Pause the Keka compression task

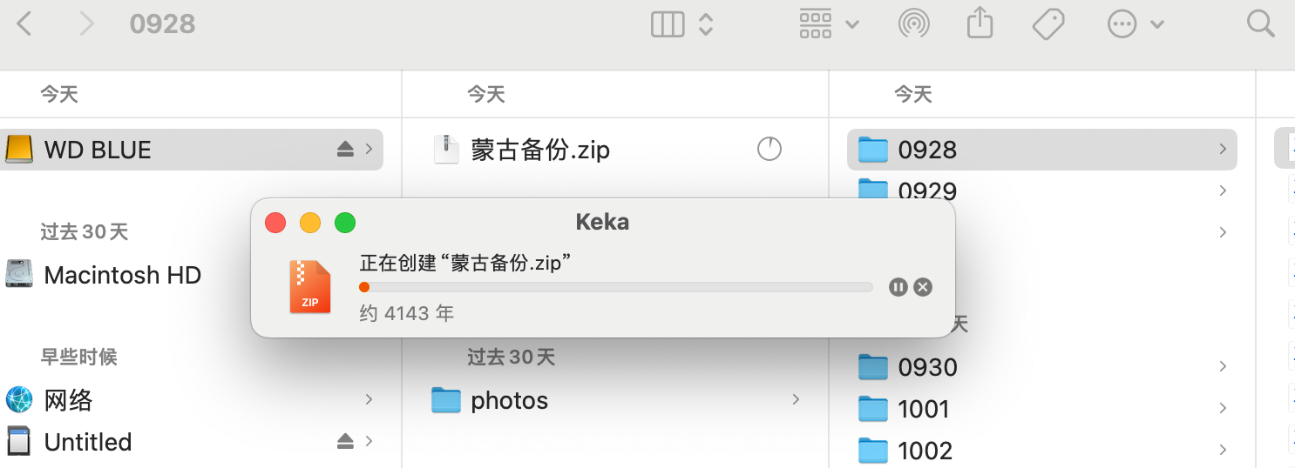click(x=898, y=287)
